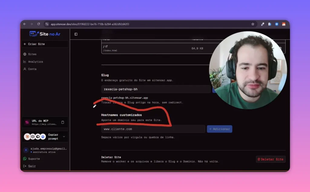Image resolution: width=310 pixels, height=192 pixels.
Task: Reload the page with the refresh icon
Action: point(38,24)
